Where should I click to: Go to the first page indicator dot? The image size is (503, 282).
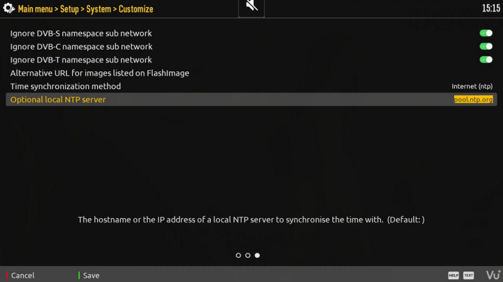click(238, 255)
